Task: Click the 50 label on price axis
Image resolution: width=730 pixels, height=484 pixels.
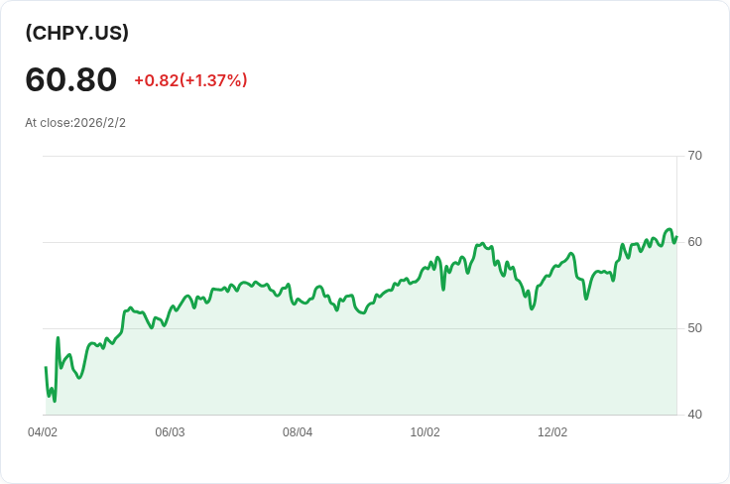Action: (694, 328)
